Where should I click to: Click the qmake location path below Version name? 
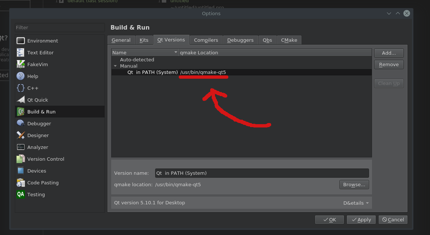[x=178, y=184]
